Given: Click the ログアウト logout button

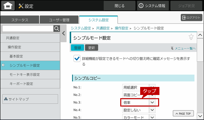Looking at the screenshot, I should pos(191,18).
